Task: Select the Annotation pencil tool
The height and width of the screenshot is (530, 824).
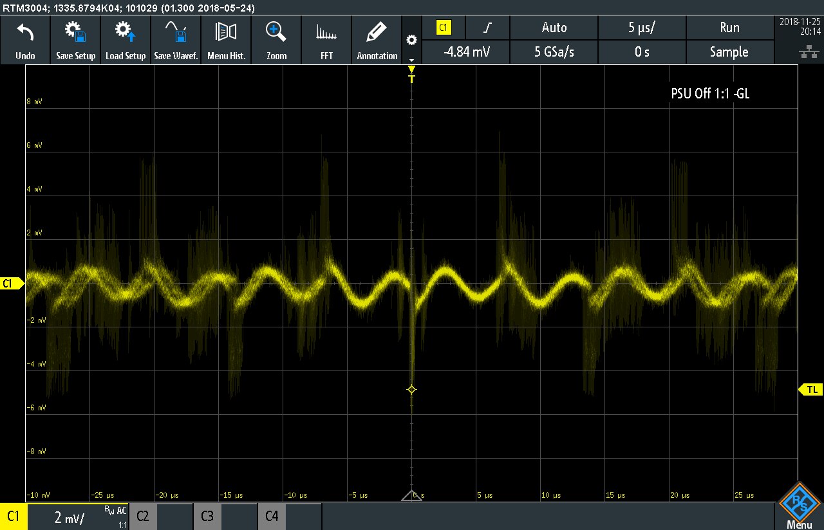Action: 377,32
